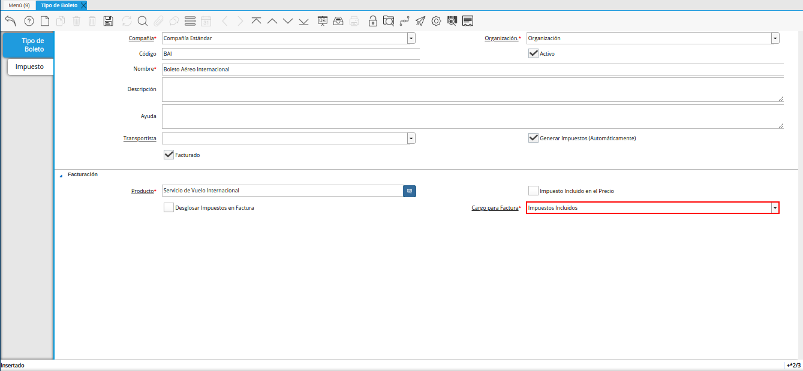This screenshot has height=371, width=803.
Task: Click the Producto lookup button
Action: pyautogui.click(x=409, y=191)
